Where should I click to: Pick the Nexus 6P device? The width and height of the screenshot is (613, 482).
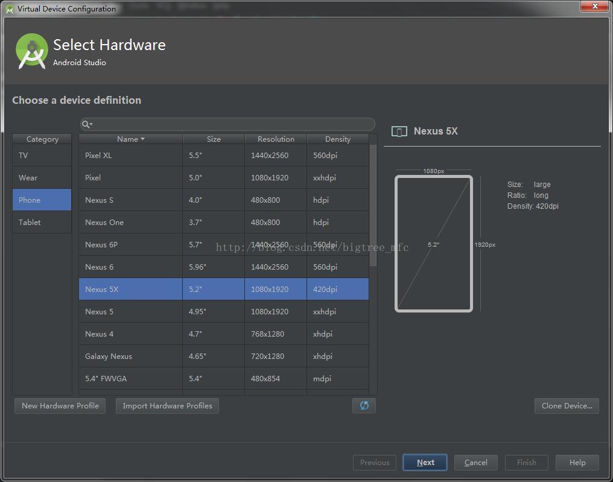pos(224,244)
